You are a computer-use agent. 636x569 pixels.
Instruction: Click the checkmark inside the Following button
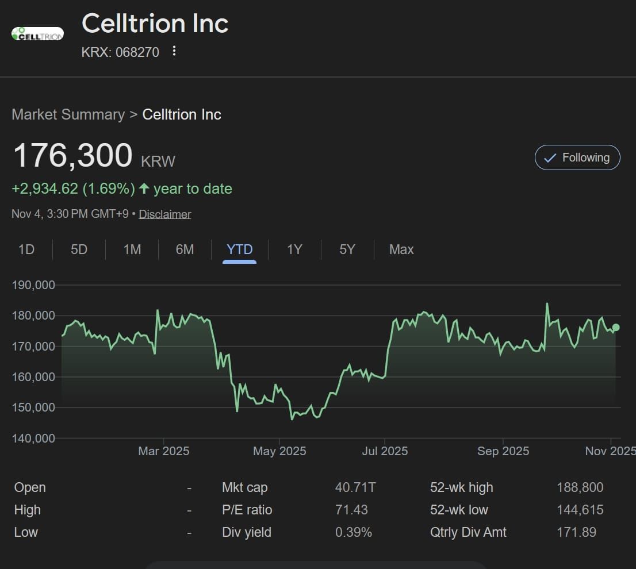pos(550,157)
